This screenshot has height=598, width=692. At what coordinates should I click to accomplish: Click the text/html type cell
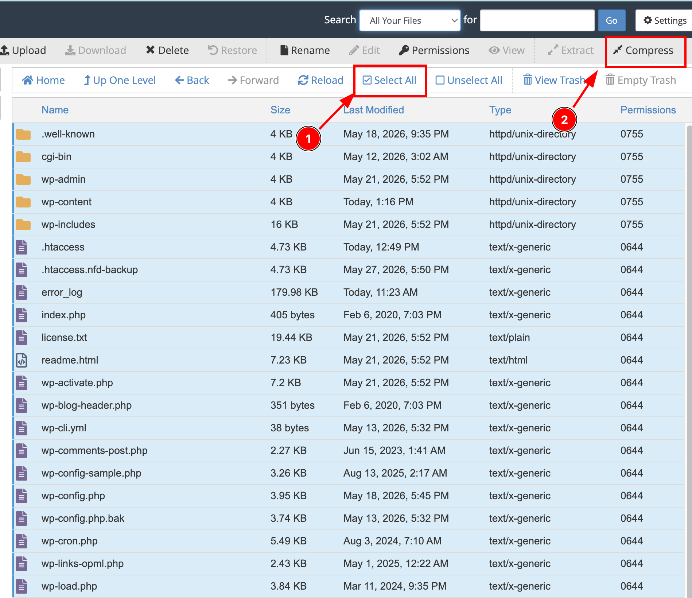pyautogui.click(x=508, y=360)
